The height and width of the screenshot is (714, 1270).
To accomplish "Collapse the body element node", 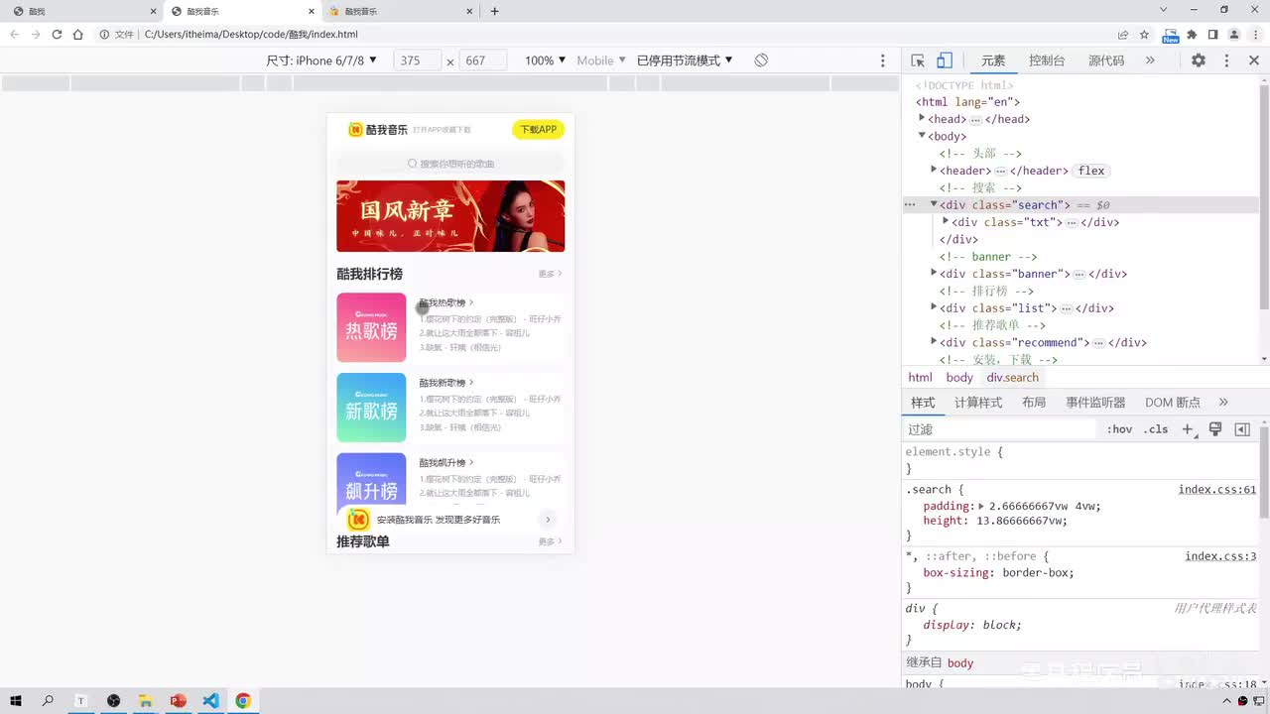I will point(922,135).
